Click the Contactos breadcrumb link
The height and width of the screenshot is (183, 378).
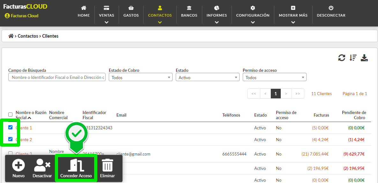pos(28,36)
